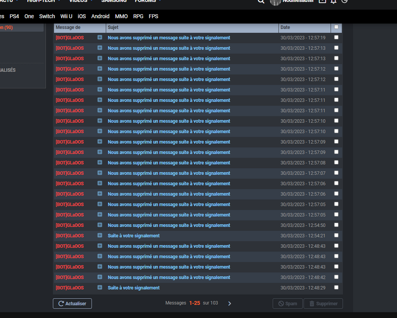
Task: Click the search magnifier icon in top bar
Action: [x=261, y=1]
